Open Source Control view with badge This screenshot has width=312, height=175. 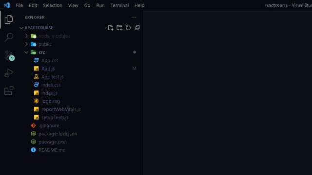click(9, 55)
